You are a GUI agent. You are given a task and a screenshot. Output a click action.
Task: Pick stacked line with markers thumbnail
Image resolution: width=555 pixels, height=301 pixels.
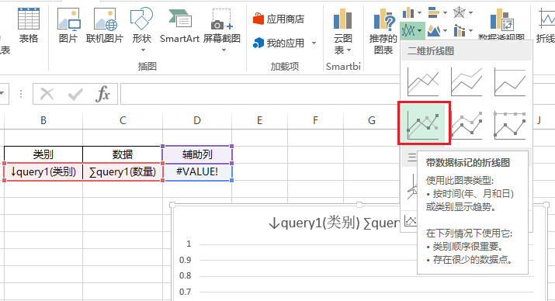tap(467, 124)
